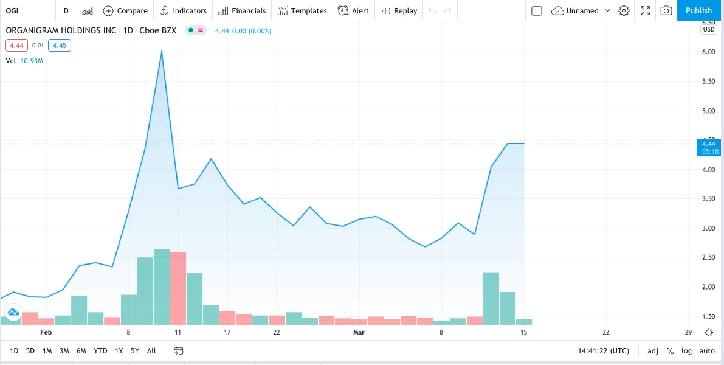Click the Unnamed cloud save layout button
724x365 pixels.
click(x=575, y=10)
